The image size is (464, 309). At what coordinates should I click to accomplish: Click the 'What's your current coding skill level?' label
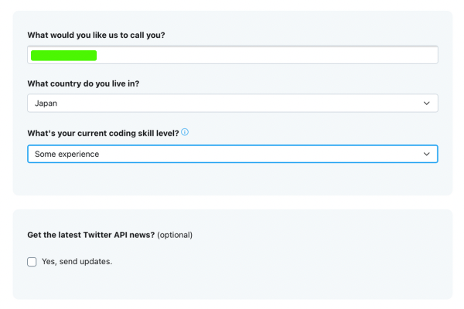pyautogui.click(x=103, y=134)
